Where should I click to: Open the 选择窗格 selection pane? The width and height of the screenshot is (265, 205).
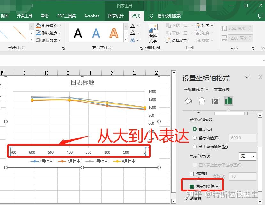[x=177, y=40]
